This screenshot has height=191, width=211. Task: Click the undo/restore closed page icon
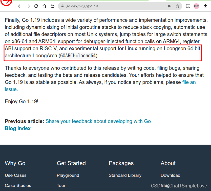point(52,6)
